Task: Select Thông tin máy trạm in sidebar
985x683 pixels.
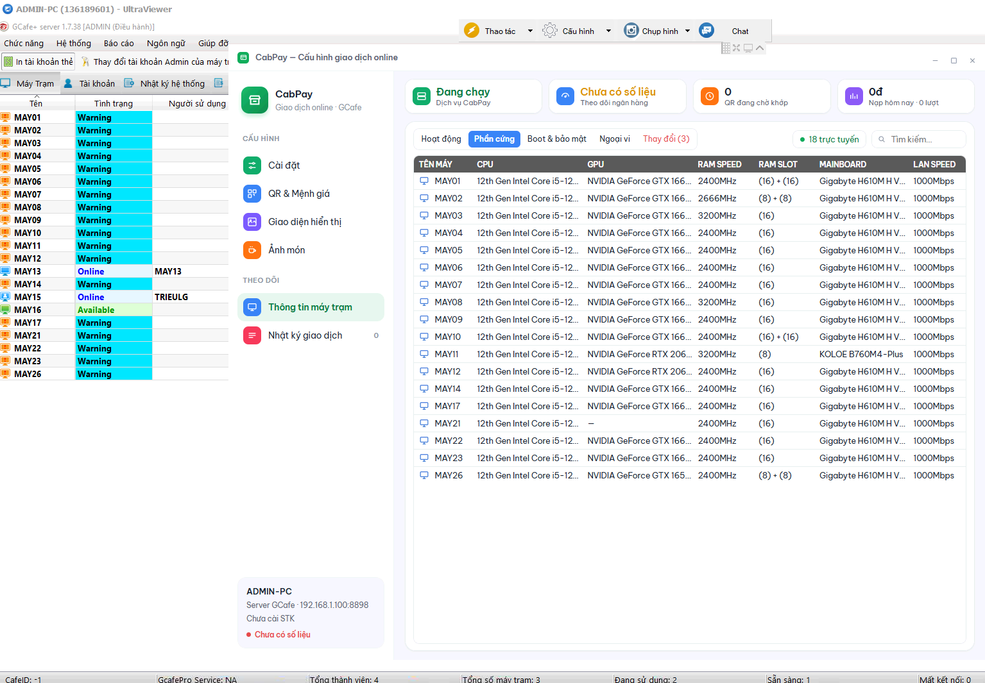Action: (311, 307)
